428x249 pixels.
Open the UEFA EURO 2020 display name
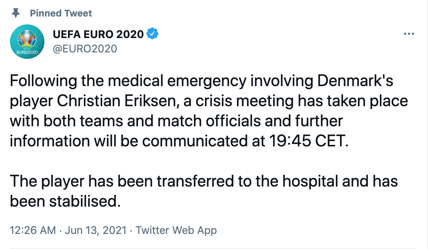[x=98, y=34]
